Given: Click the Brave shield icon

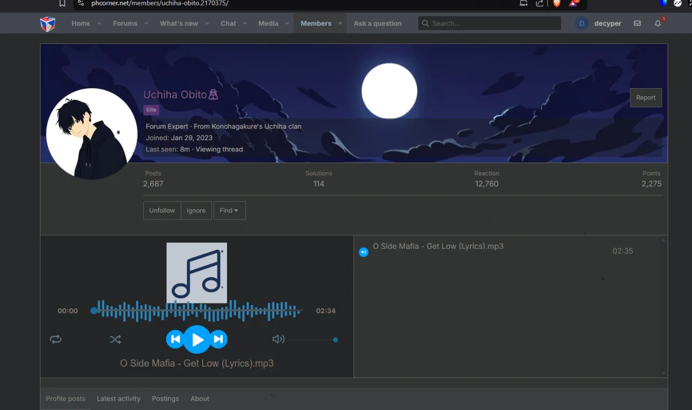Looking at the screenshot, I should point(557,3).
